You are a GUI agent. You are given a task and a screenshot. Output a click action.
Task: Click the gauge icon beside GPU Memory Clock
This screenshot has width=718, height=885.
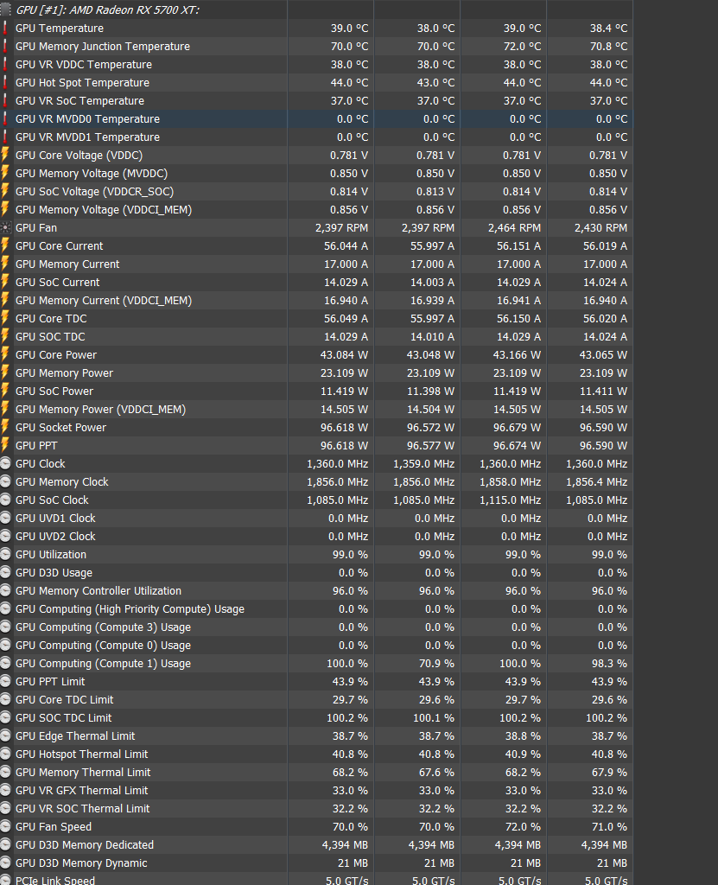(5, 482)
